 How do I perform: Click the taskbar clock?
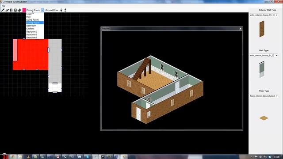277,157
